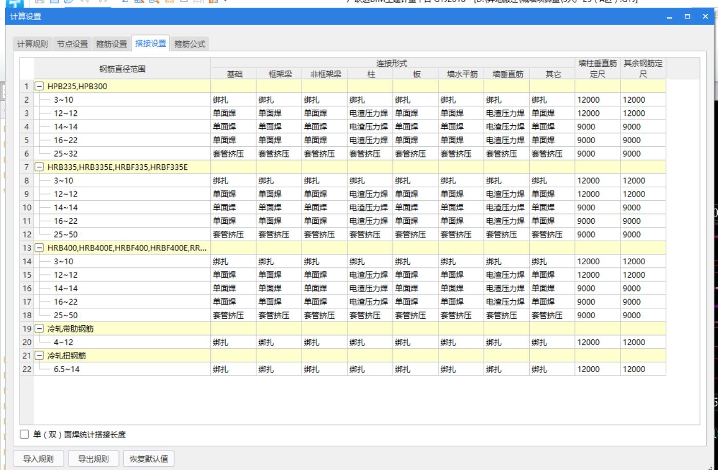The height and width of the screenshot is (470, 718).
Task: Edit the 墙柱垂直筋定尺 value 9000 in row 18
Action: (x=598, y=315)
